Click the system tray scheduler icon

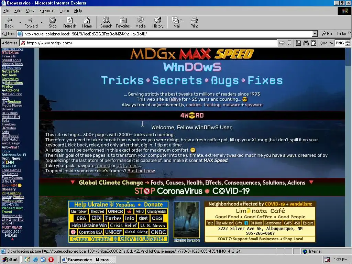click(x=327, y=260)
